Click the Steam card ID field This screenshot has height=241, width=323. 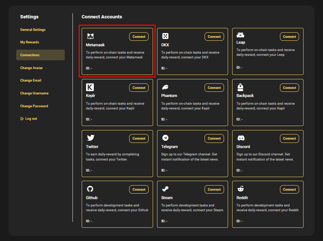pyautogui.click(x=164, y=221)
